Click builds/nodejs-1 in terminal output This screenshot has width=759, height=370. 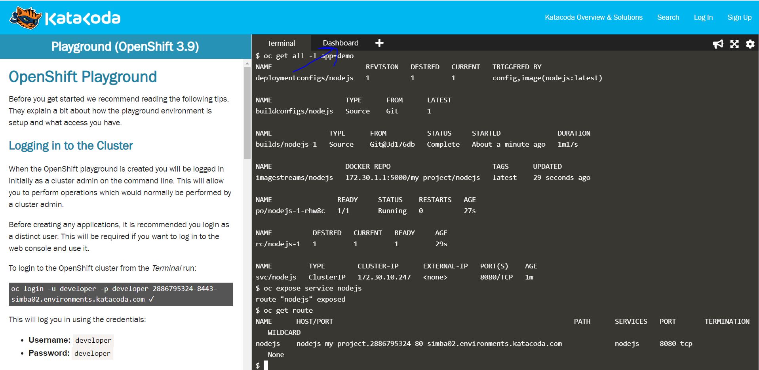coord(286,144)
